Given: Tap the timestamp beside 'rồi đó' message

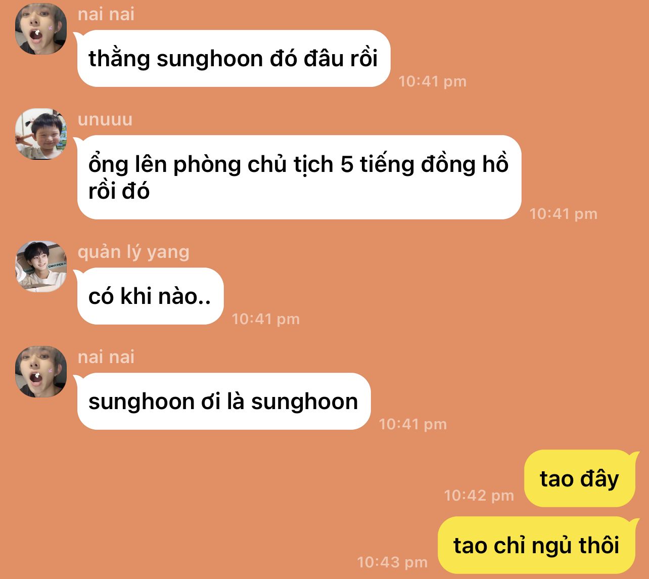Looking at the screenshot, I should [x=563, y=214].
